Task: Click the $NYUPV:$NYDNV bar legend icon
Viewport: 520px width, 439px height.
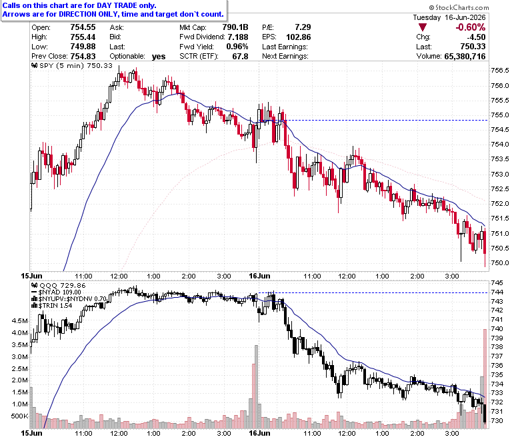Action: (35, 298)
